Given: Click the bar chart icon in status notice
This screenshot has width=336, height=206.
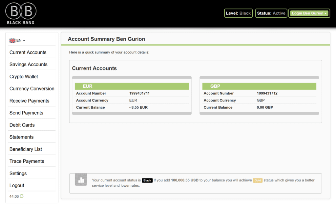Looking at the screenshot, I should click(x=81, y=180).
